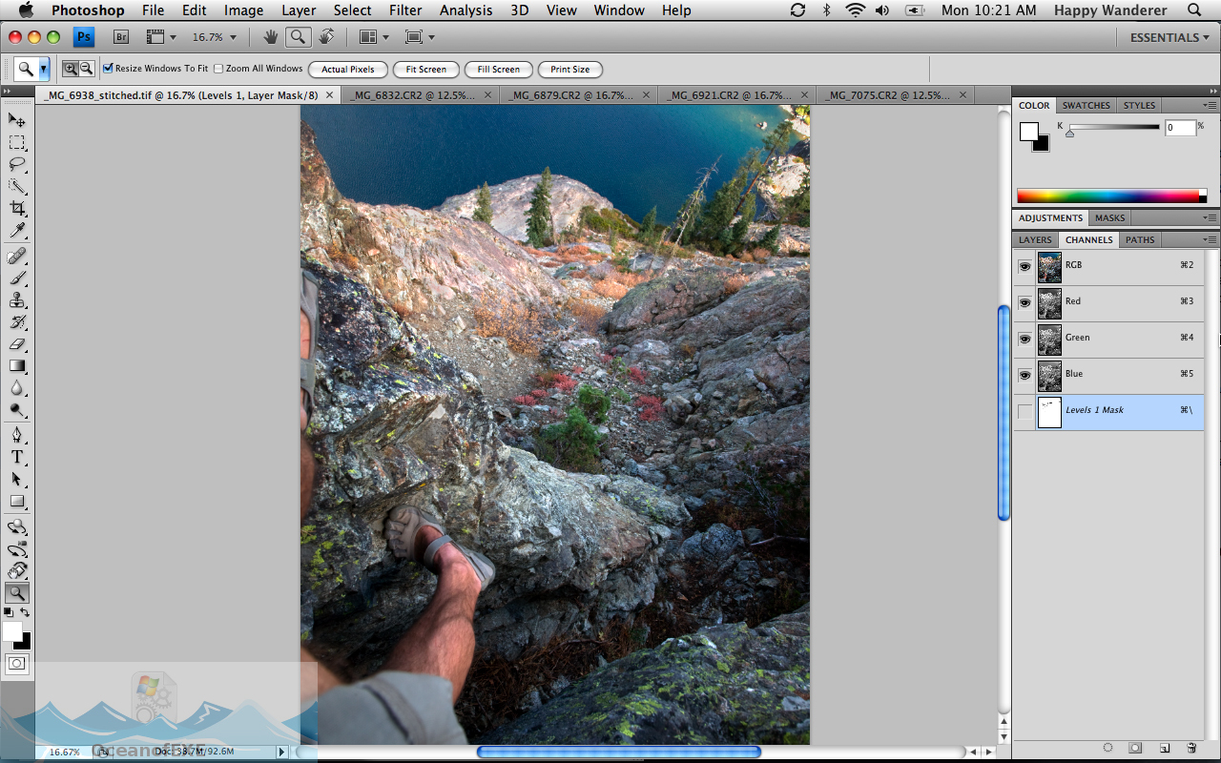Save selection as channel icon
Screen dimensions: 1221x763
coord(1135,749)
